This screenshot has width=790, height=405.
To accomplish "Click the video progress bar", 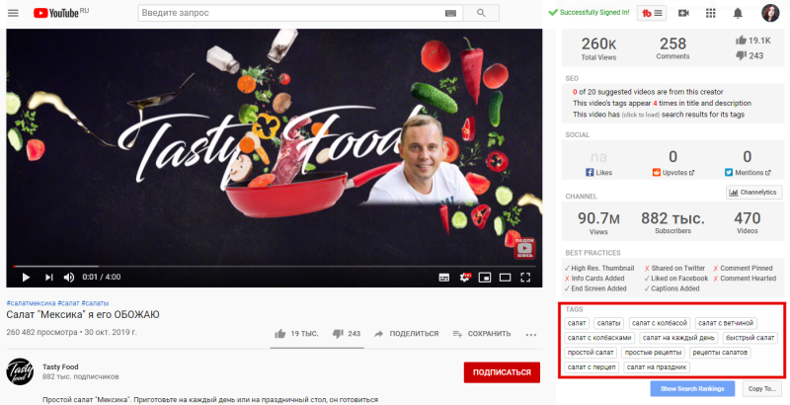I will 275,266.
